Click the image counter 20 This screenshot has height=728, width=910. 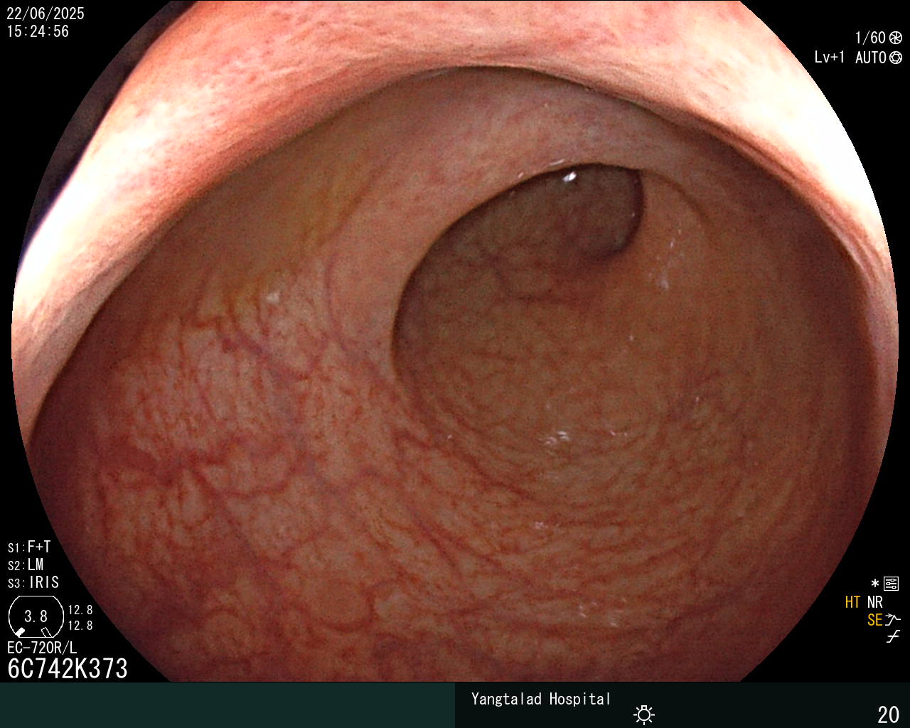889,714
